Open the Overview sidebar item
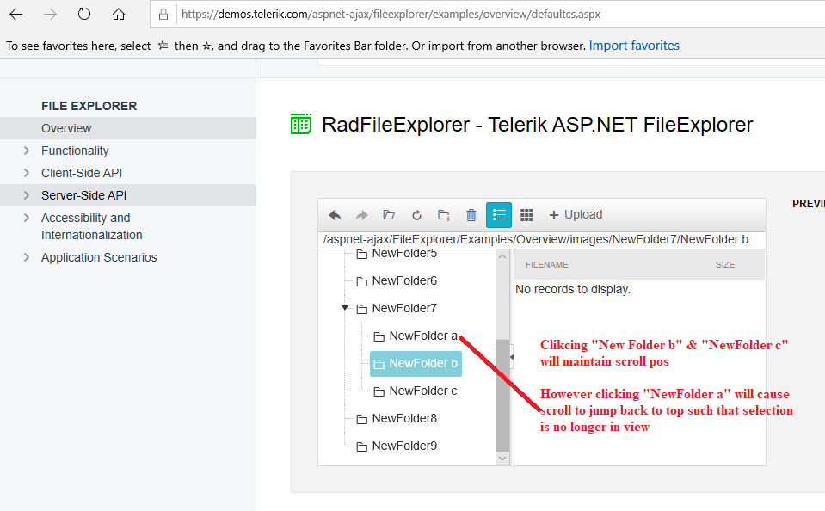This screenshot has width=825, height=511. point(66,128)
